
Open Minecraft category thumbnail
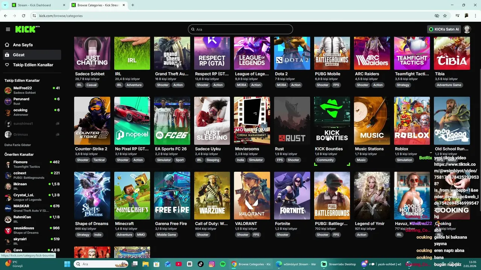[x=132, y=195]
